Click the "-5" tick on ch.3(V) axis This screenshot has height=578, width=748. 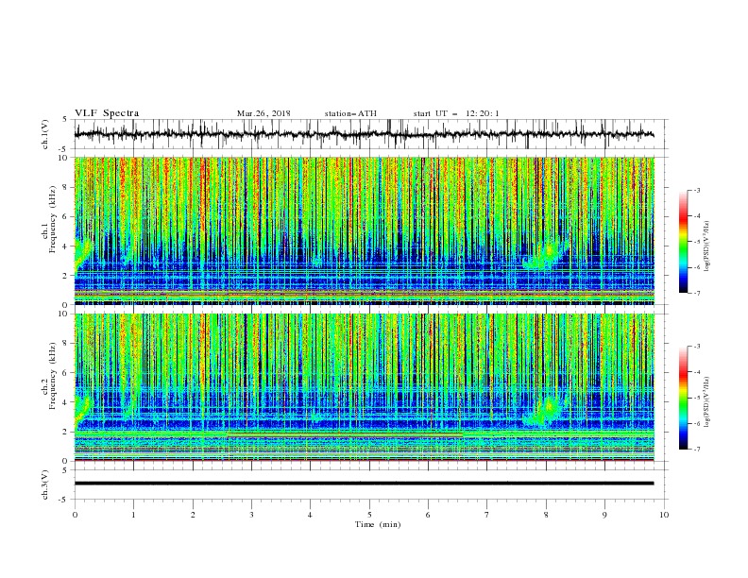pyautogui.click(x=63, y=500)
